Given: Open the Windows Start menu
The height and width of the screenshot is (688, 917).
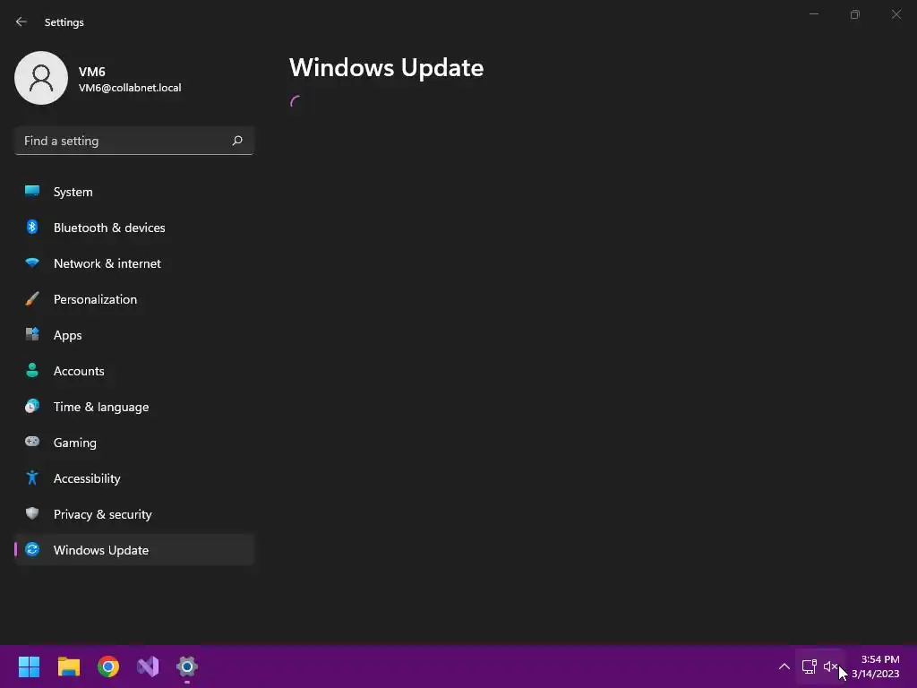Looking at the screenshot, I should (29, 666).
